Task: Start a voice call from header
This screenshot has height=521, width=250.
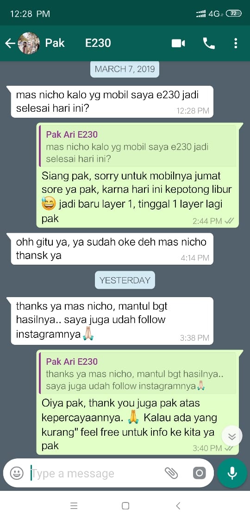Action: pos(209,43)
